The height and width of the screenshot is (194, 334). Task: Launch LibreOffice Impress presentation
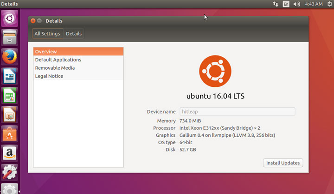pyautogui.click(x=10, y=115)
